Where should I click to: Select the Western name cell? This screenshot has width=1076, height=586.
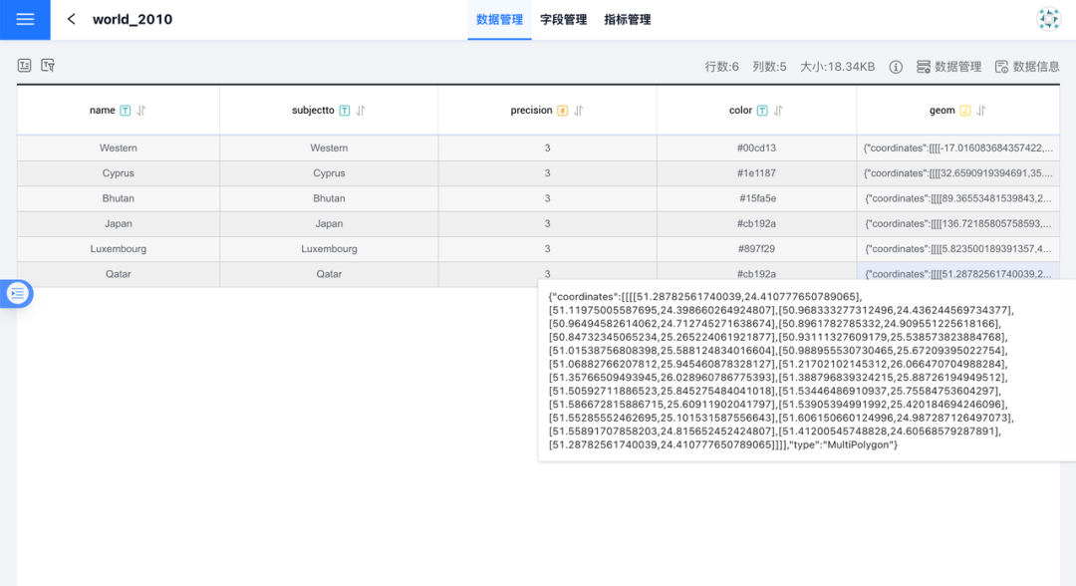click(x=118, y=148)
